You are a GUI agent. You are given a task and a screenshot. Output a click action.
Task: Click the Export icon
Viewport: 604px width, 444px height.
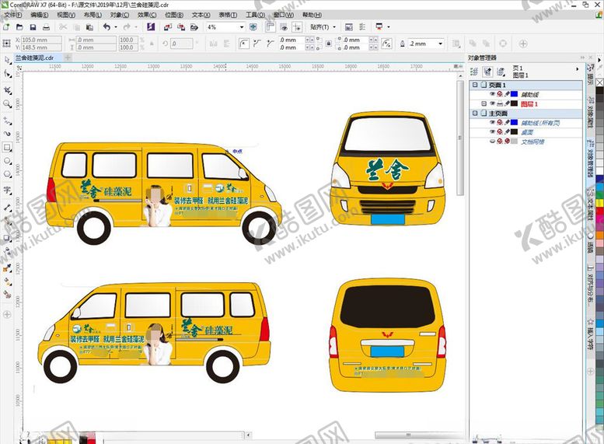(180, 27)
